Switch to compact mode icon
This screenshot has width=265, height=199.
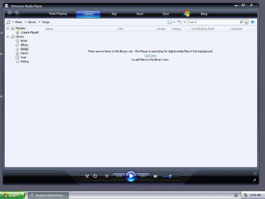click(x=255, y=180)
